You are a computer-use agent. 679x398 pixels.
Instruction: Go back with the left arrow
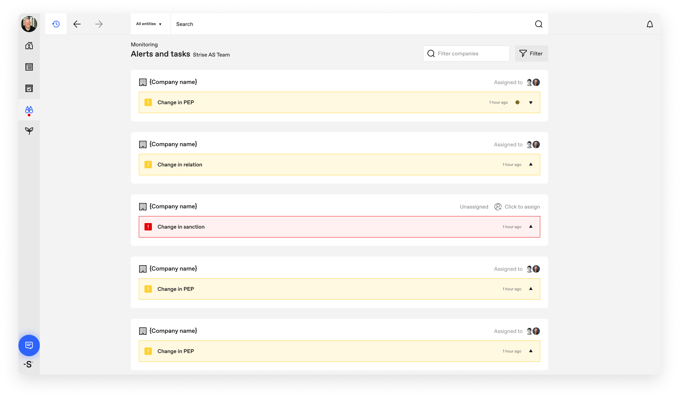coord(77,24)
